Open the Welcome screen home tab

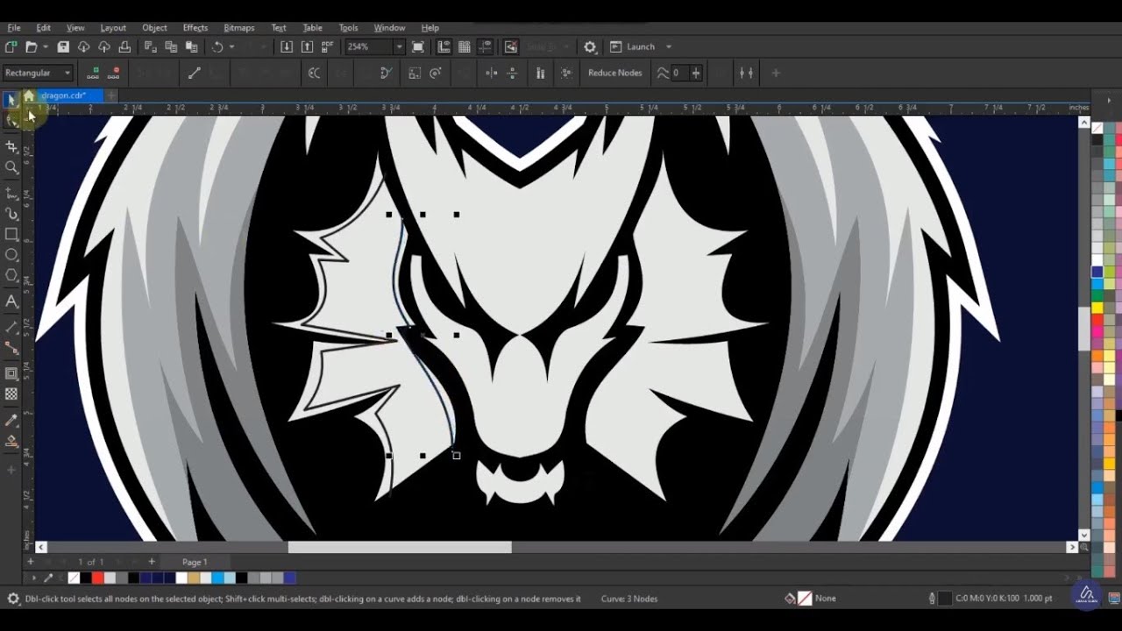click(29, 96)
